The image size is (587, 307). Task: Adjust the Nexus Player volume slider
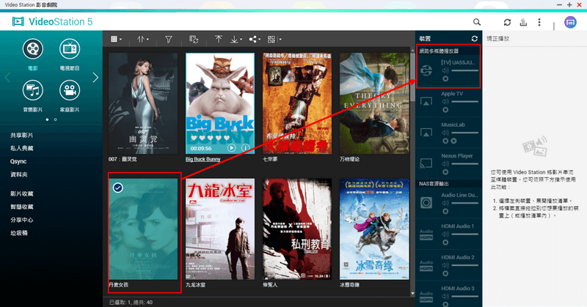[465, 164]
